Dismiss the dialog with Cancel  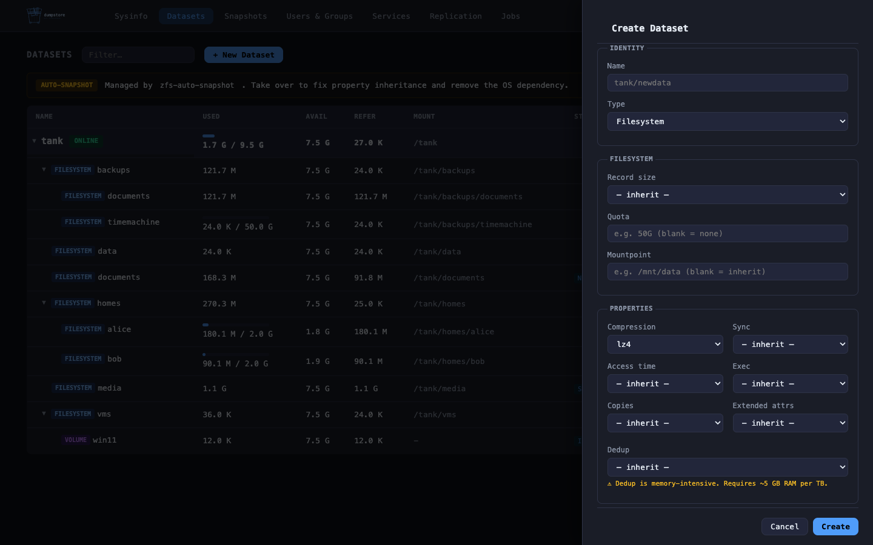[x=784, y=526]
